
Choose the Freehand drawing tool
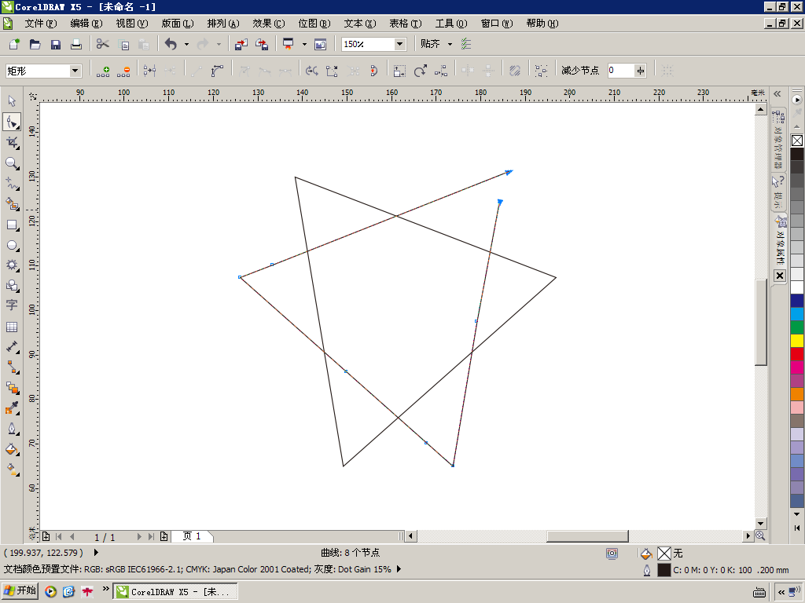(12, 184)
